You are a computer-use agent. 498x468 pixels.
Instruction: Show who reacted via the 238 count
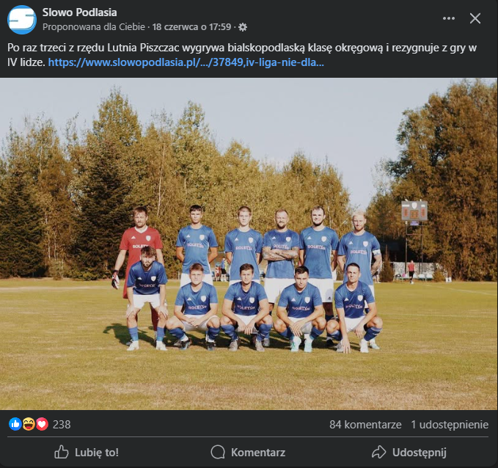(x=62, y=424)
